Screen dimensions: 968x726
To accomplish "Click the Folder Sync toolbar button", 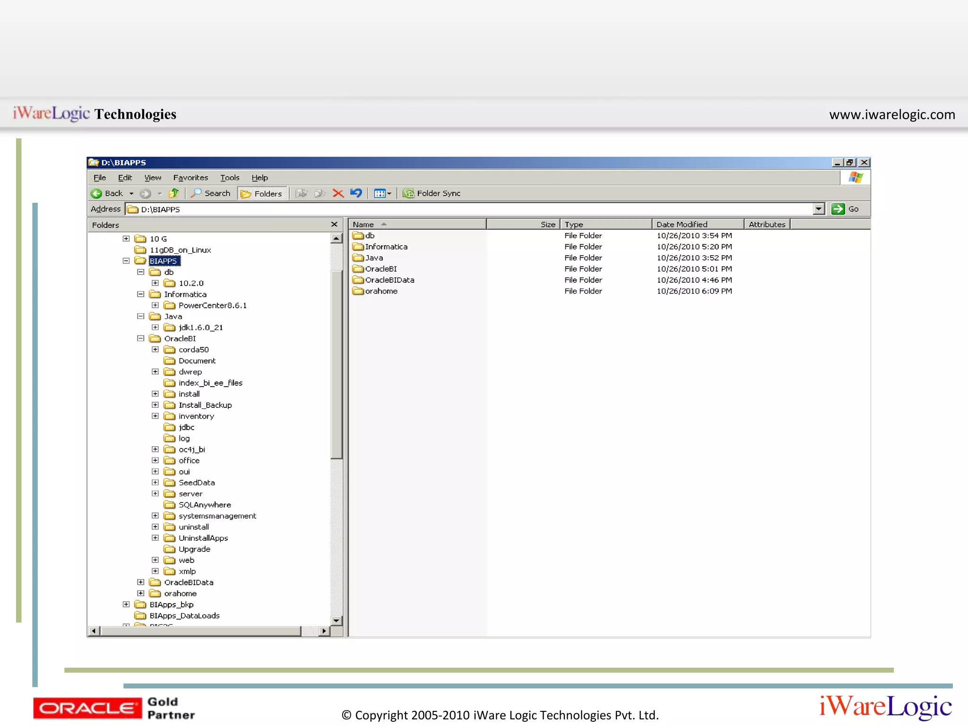I will pos(432,193).
